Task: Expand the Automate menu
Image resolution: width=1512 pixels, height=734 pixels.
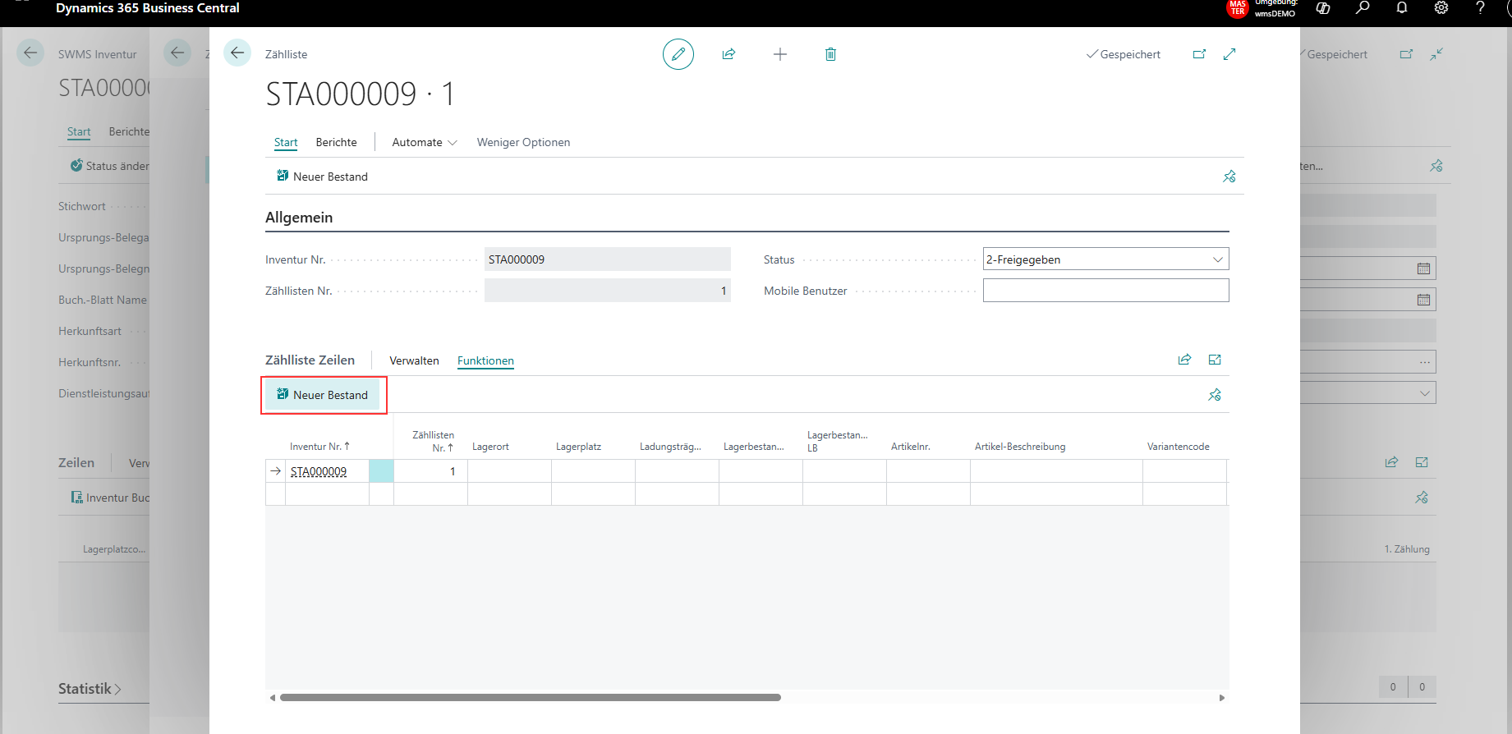Action: (x=424, y=142)
